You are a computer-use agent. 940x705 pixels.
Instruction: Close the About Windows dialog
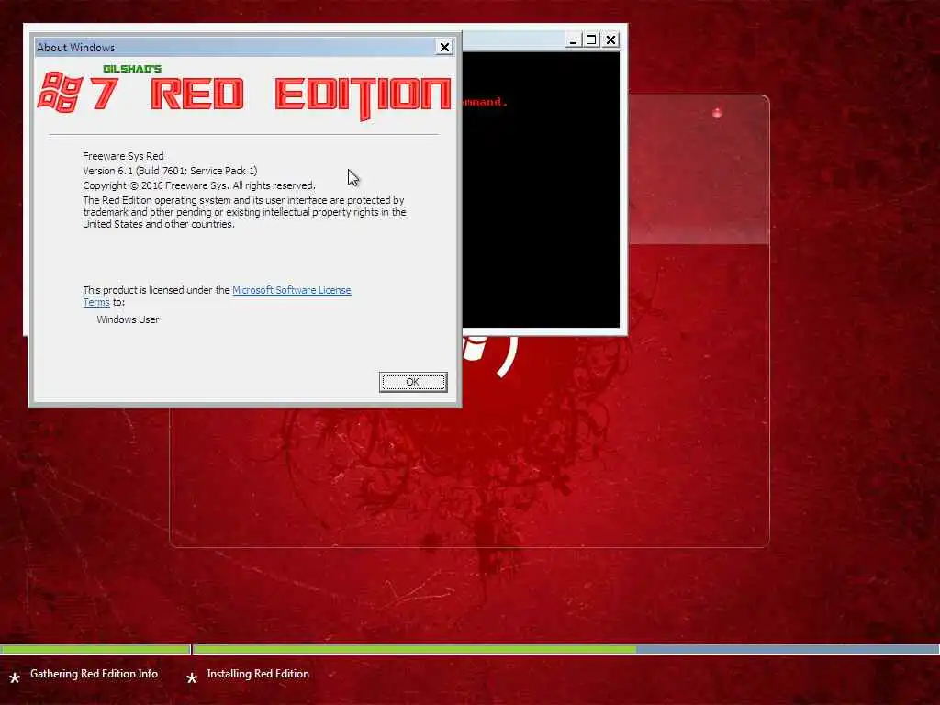(x=444, y=47)
